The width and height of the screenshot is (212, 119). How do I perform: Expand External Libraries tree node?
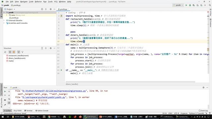coord(4,20)
